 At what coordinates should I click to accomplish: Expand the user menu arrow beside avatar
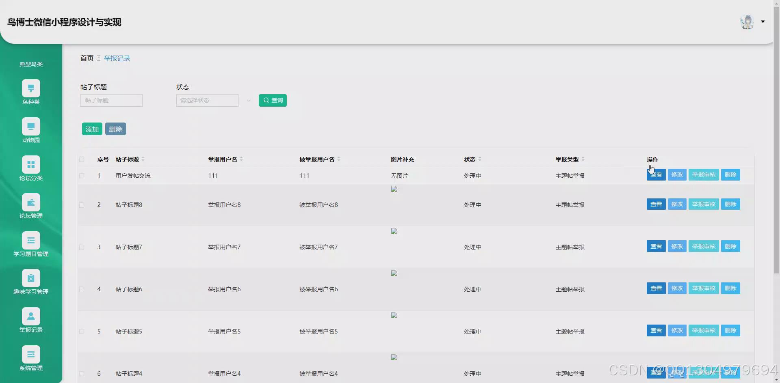click(x=763, y=22)
